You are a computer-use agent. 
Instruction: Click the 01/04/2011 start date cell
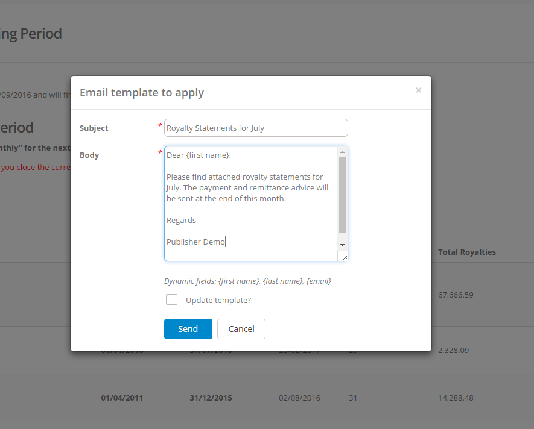point(122,398)
